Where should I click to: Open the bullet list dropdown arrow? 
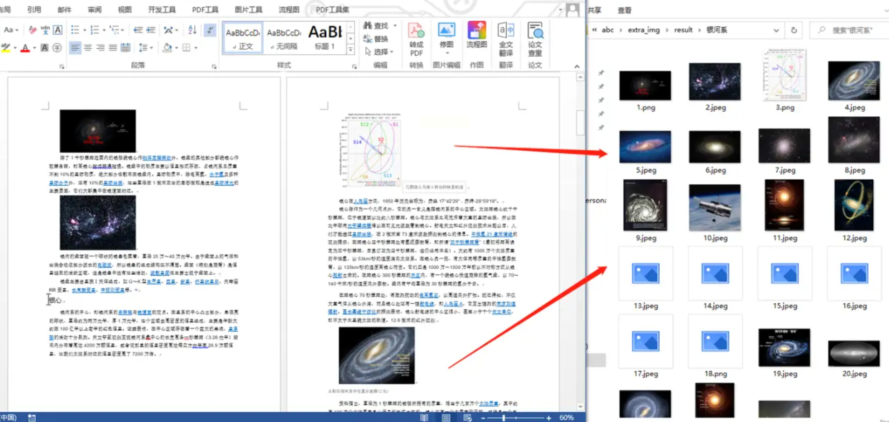click(84, 30)
